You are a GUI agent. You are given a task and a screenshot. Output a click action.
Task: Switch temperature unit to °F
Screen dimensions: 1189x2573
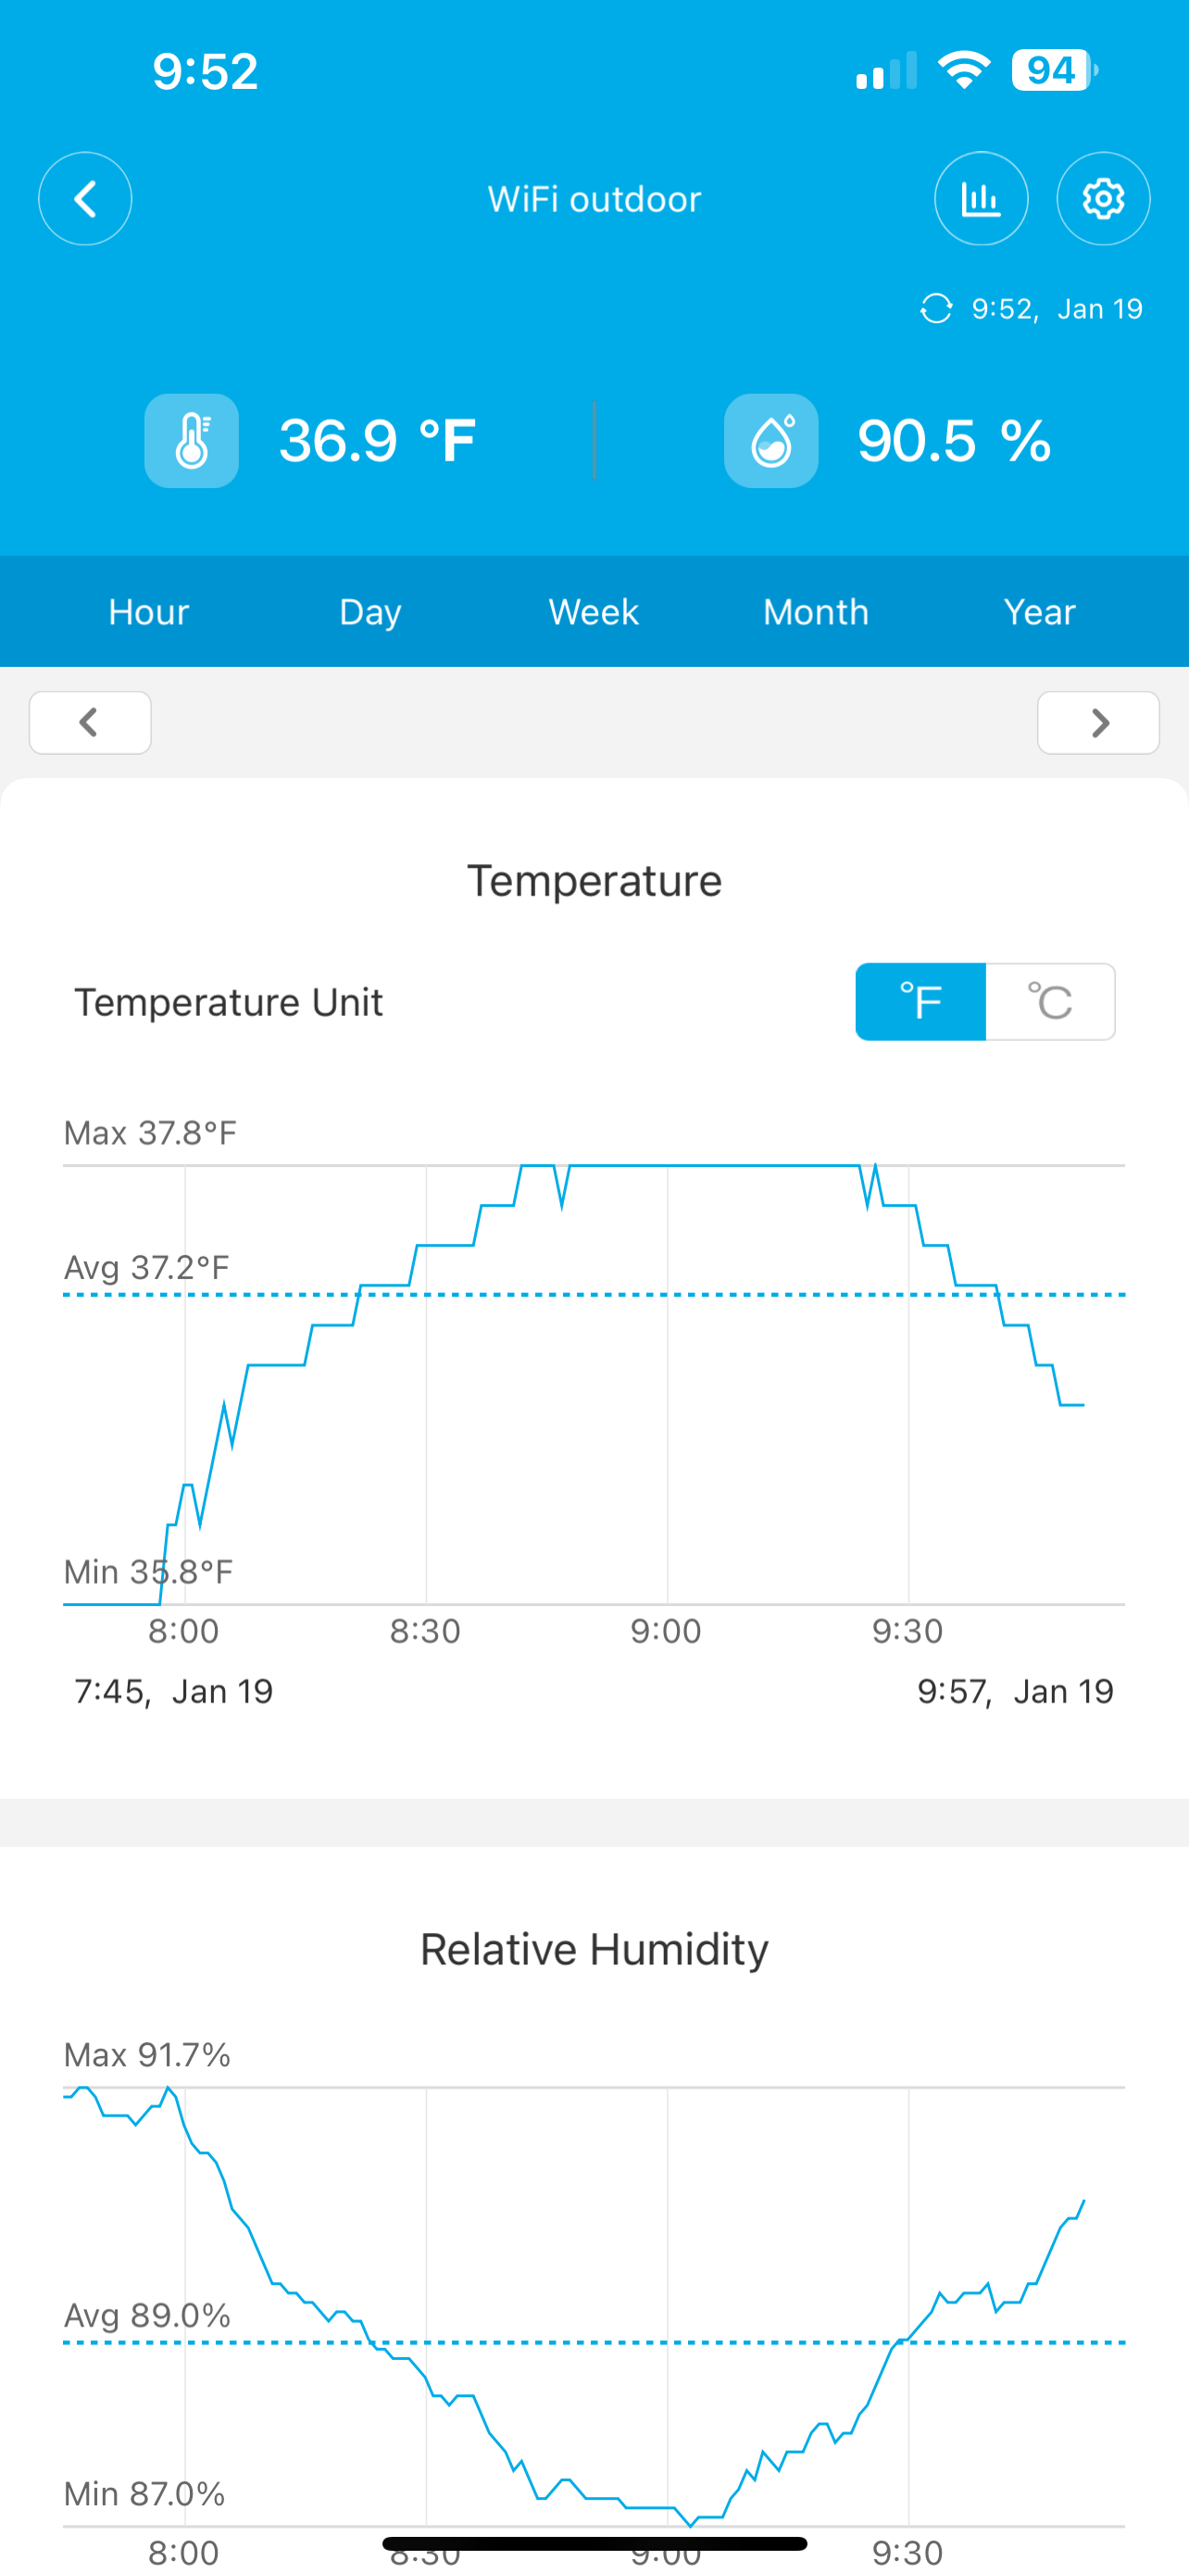(x=920, y=1002)
